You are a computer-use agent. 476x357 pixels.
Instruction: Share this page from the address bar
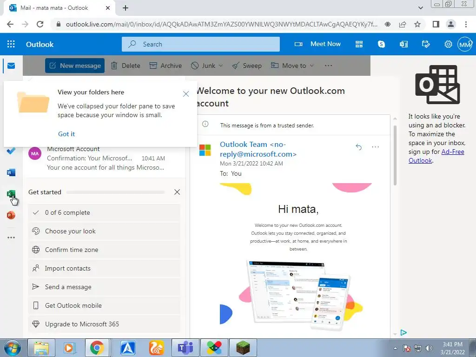403,24
